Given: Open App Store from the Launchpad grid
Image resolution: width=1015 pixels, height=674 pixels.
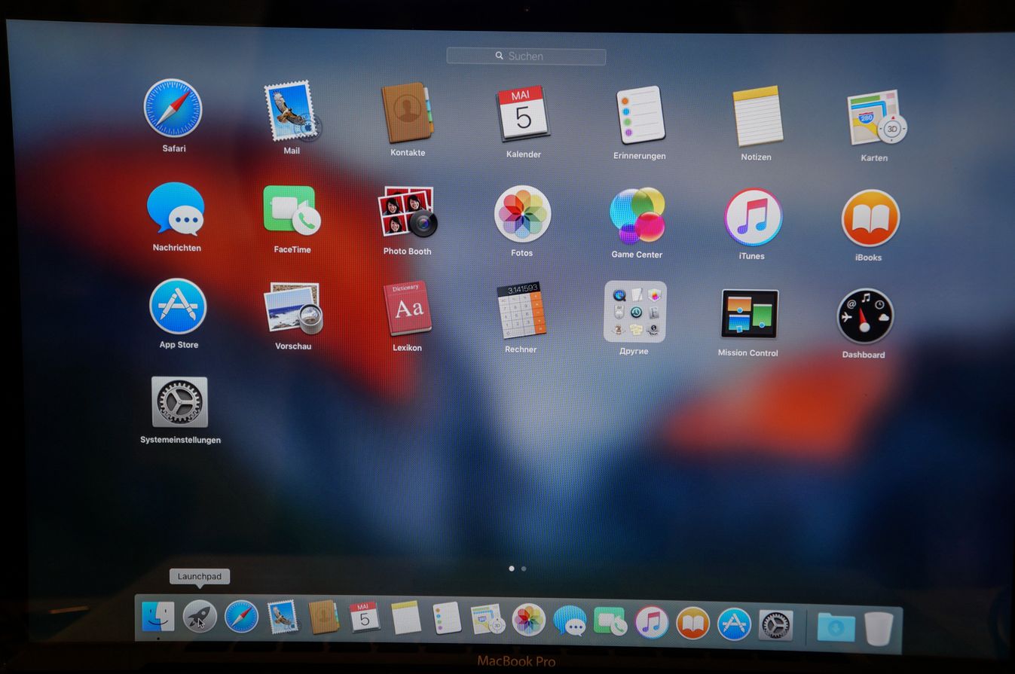Looking at the screenshot, I should coord(178,307).
